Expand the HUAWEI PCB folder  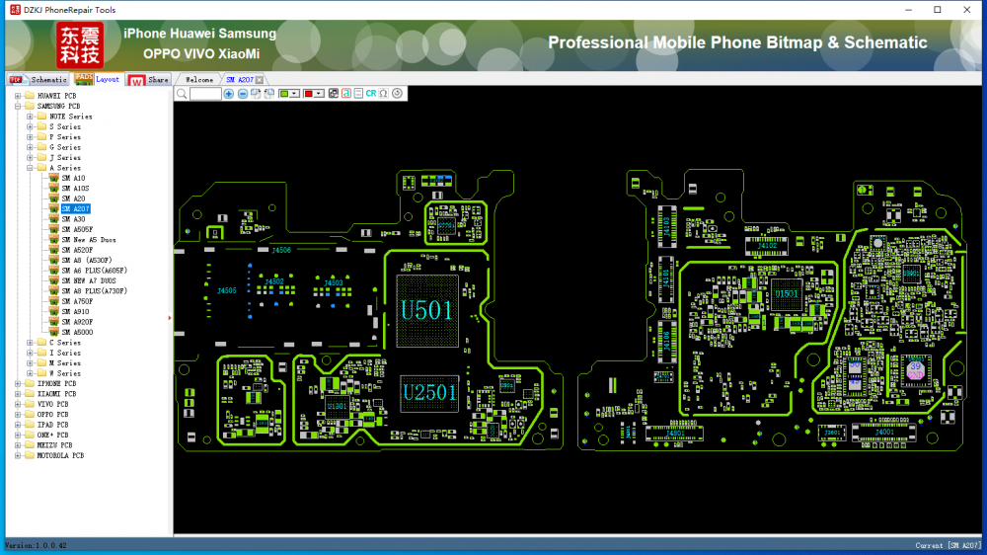(x=18, y=96)
